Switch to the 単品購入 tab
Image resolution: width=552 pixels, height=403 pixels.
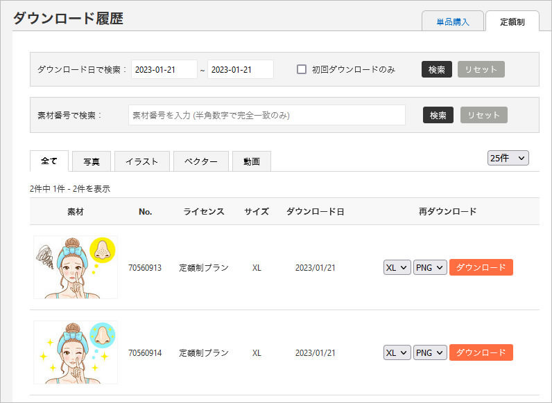(452, 21)
